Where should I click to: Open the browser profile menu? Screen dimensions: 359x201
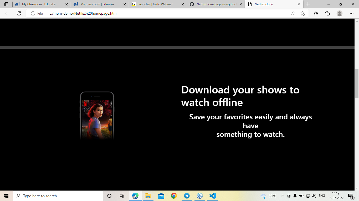pyautogui.click(x=340, y=13)
